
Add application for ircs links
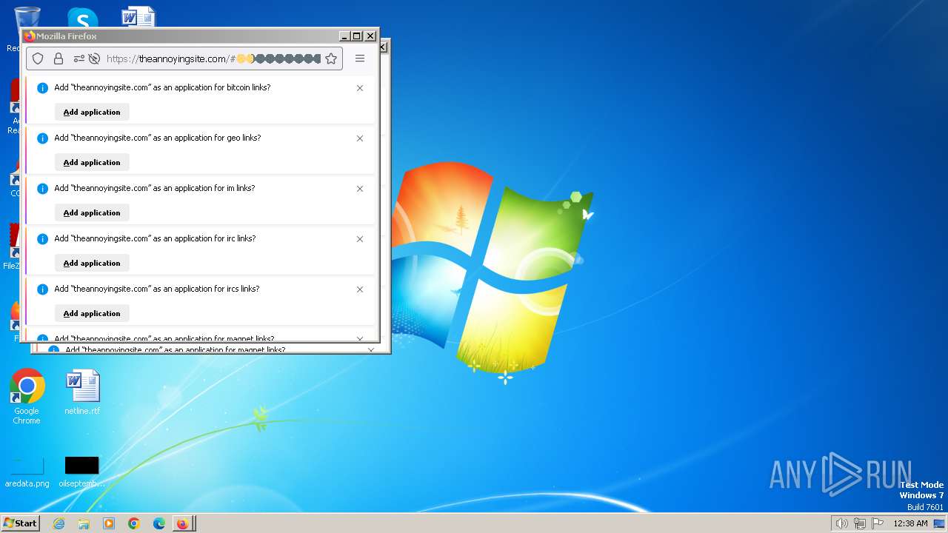click(x=92, y=313)
